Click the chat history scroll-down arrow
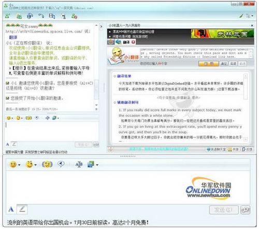259x229 pixels. [x=96, y=105]
